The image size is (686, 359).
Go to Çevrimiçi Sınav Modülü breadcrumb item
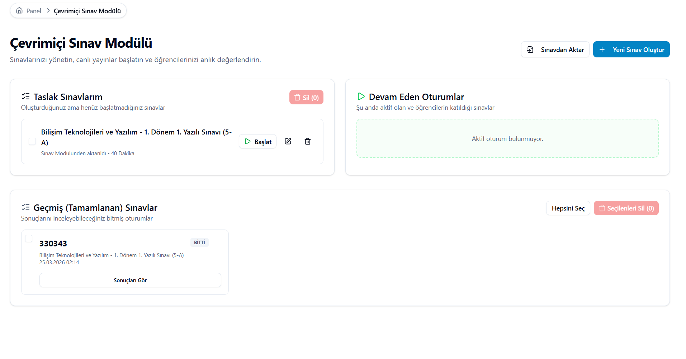(87, 11)
